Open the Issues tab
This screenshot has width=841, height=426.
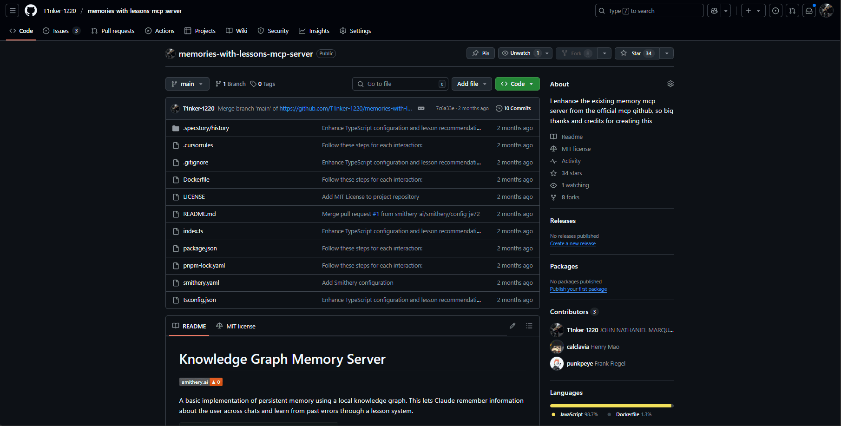coord(61,31)
